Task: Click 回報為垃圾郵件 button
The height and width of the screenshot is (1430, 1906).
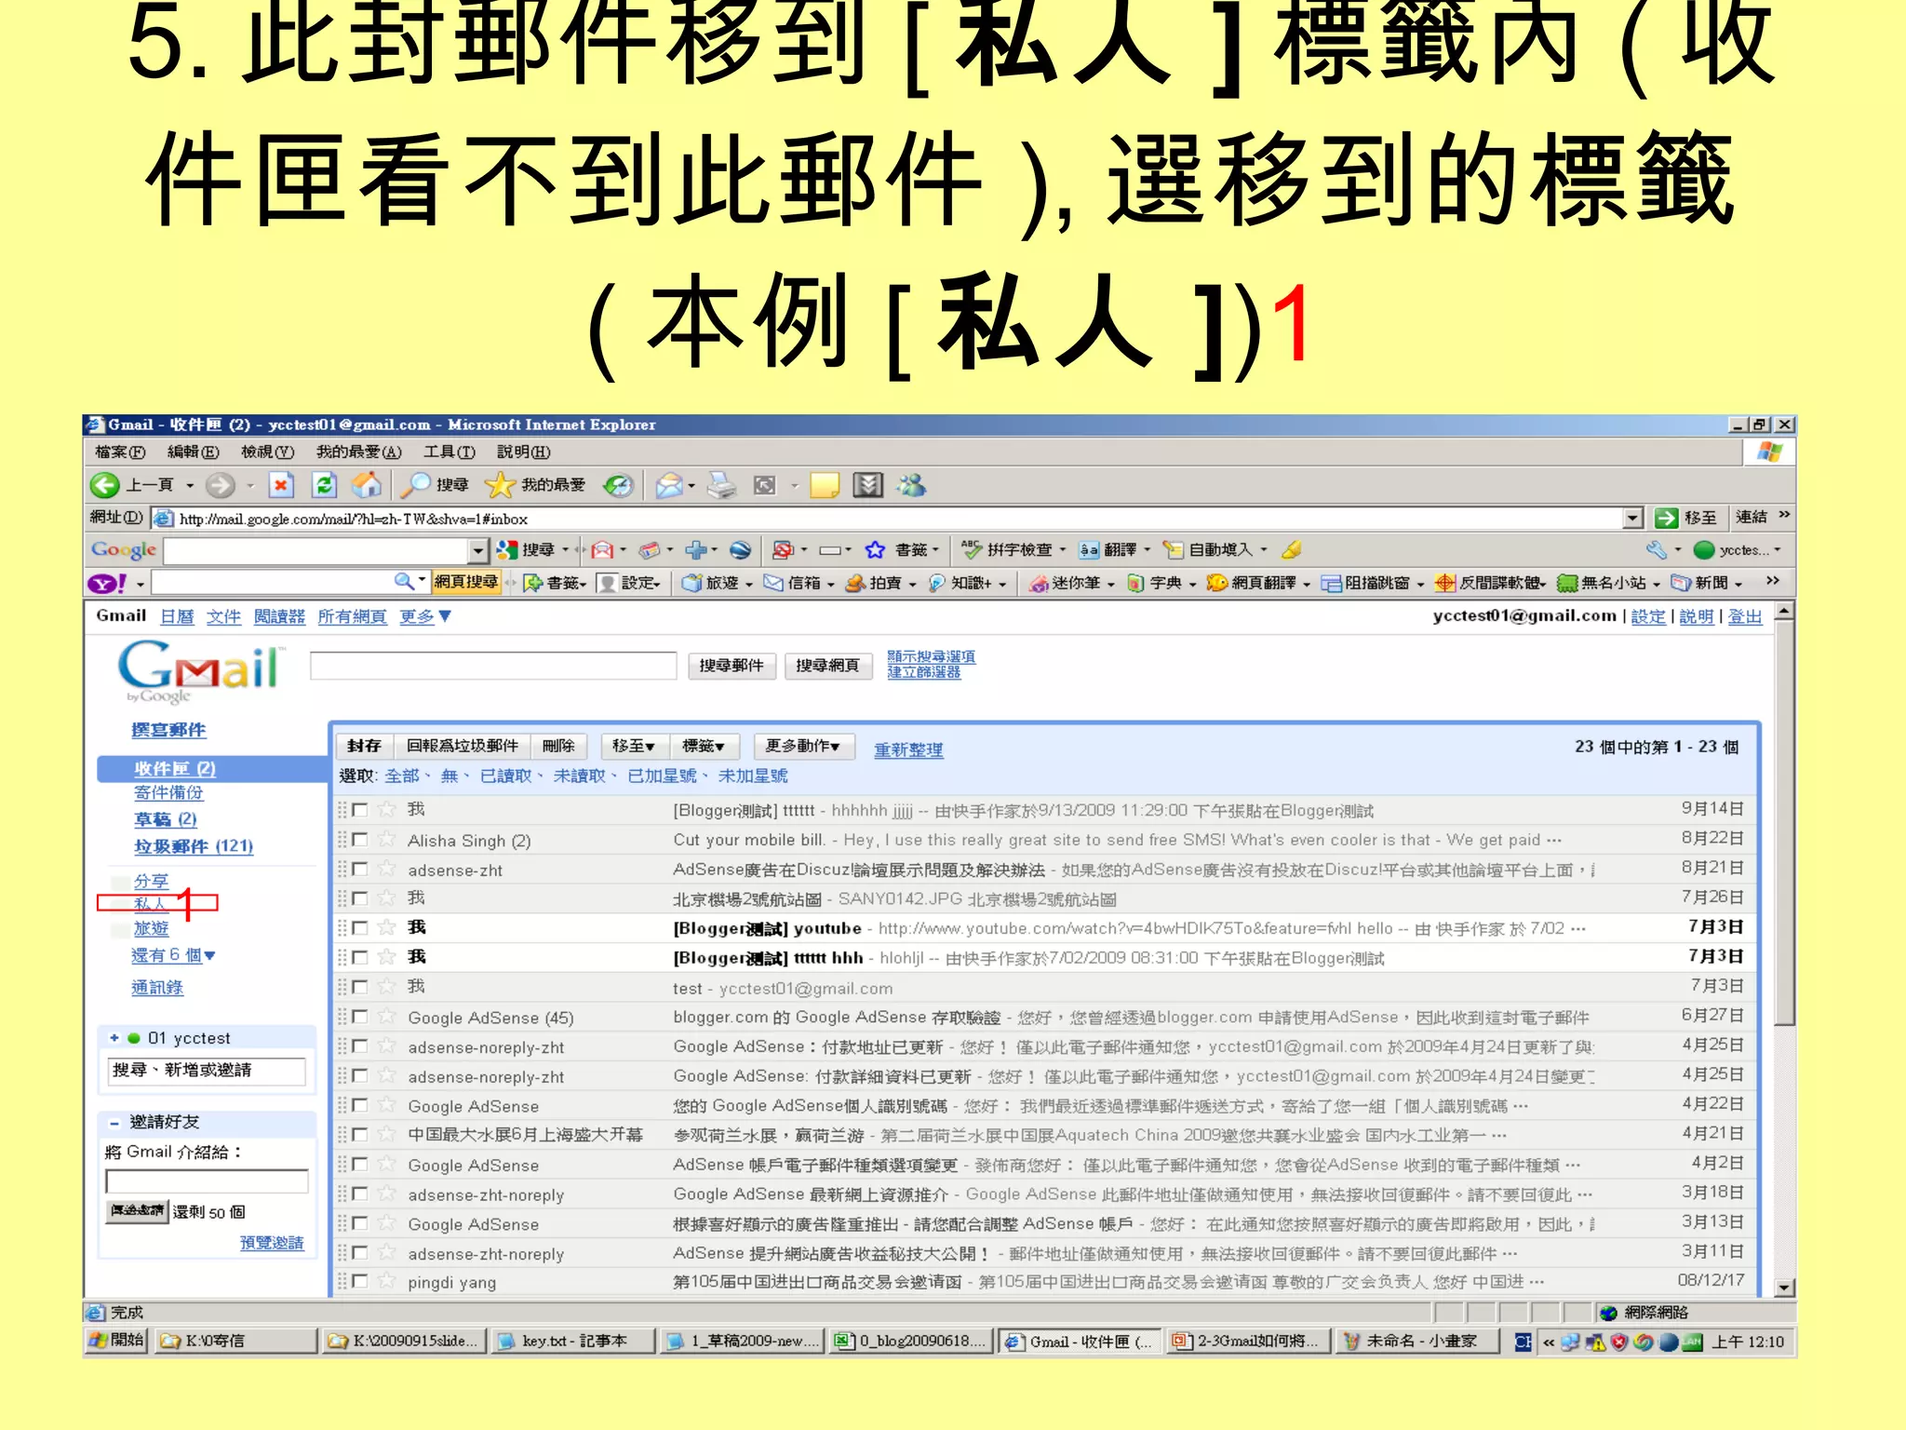Action: tap(462, 747)
